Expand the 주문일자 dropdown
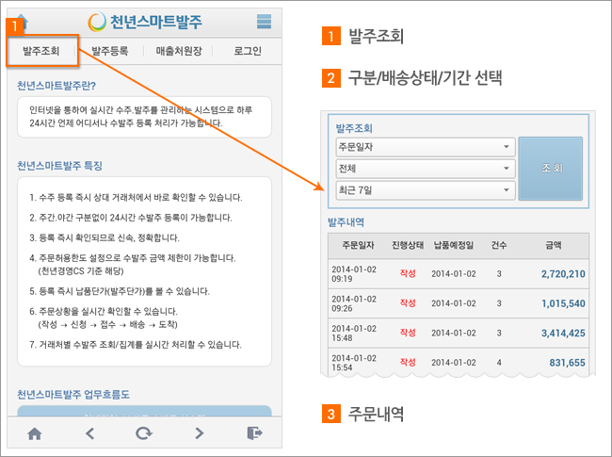 coord(425,147)
